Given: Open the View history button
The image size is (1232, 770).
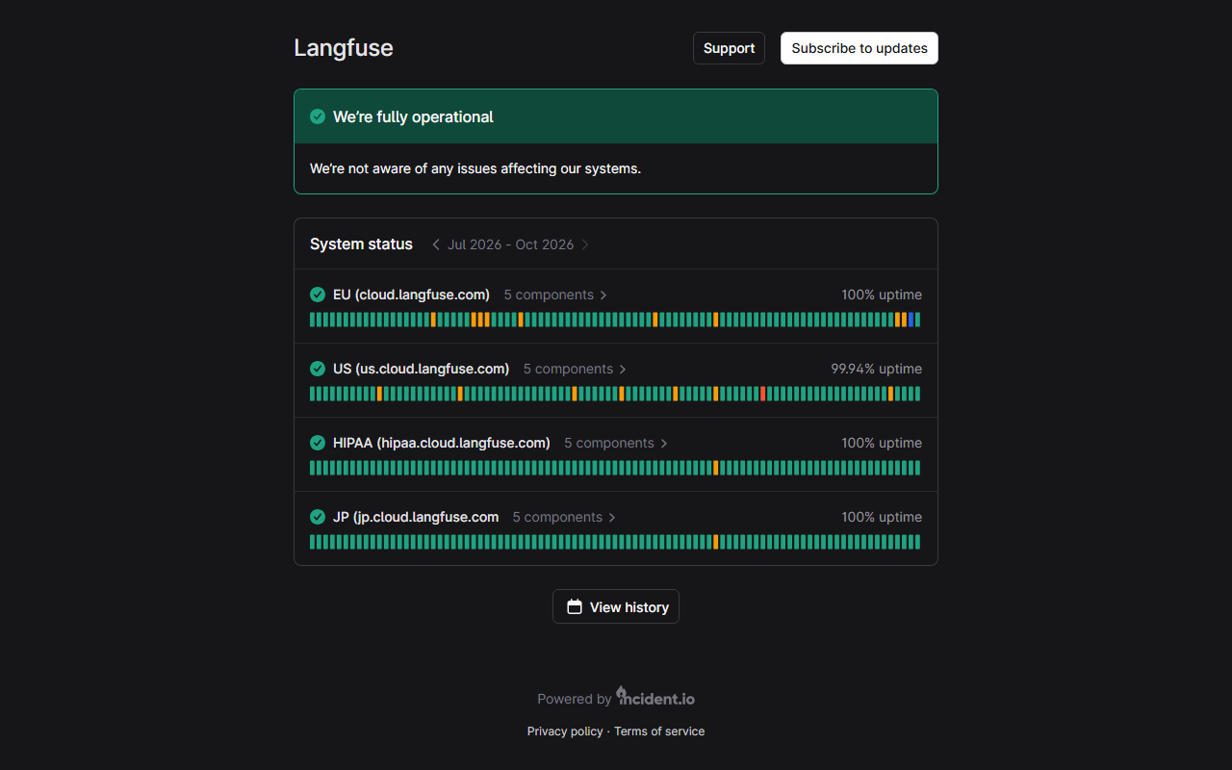Looking at the screenshot, I should (x=616, y=606).
